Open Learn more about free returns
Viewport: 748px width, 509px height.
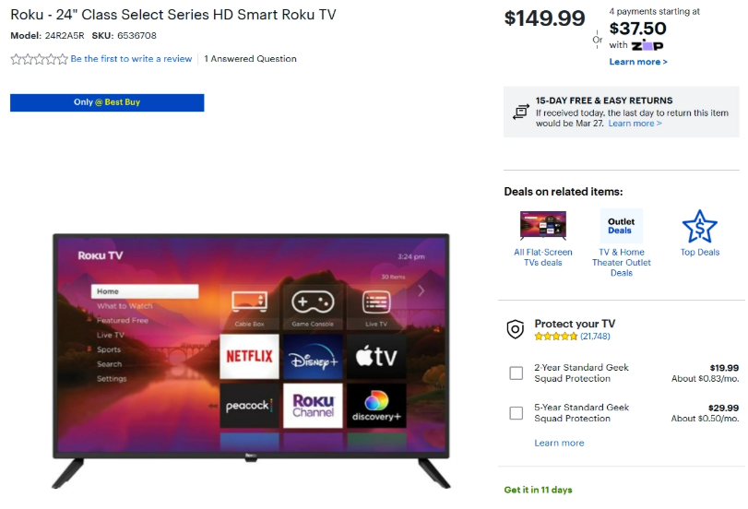tap(635, 123)
